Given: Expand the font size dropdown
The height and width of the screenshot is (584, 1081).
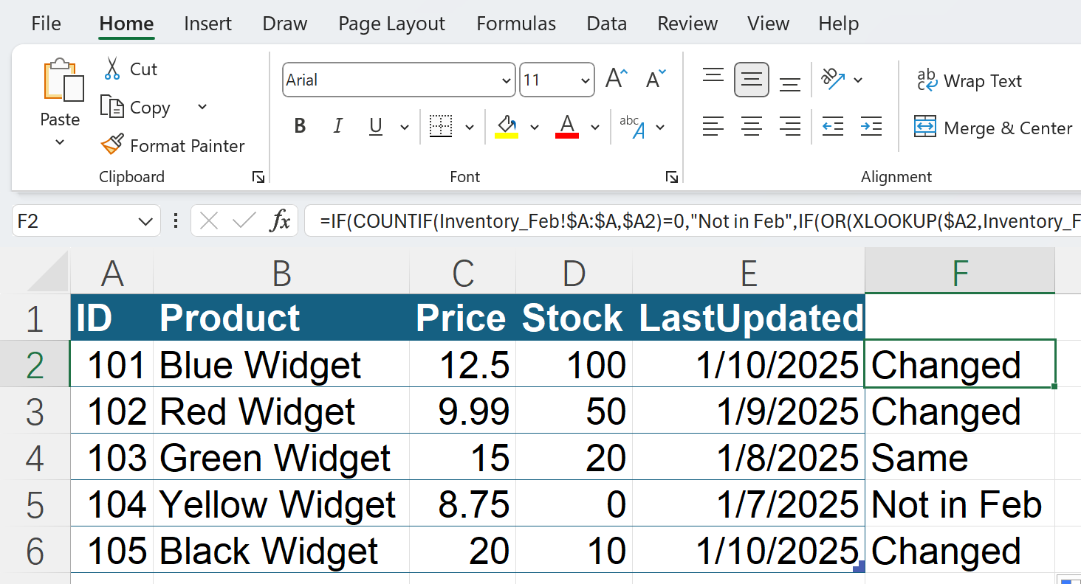Looking at the screenshot, I should 586,80.
